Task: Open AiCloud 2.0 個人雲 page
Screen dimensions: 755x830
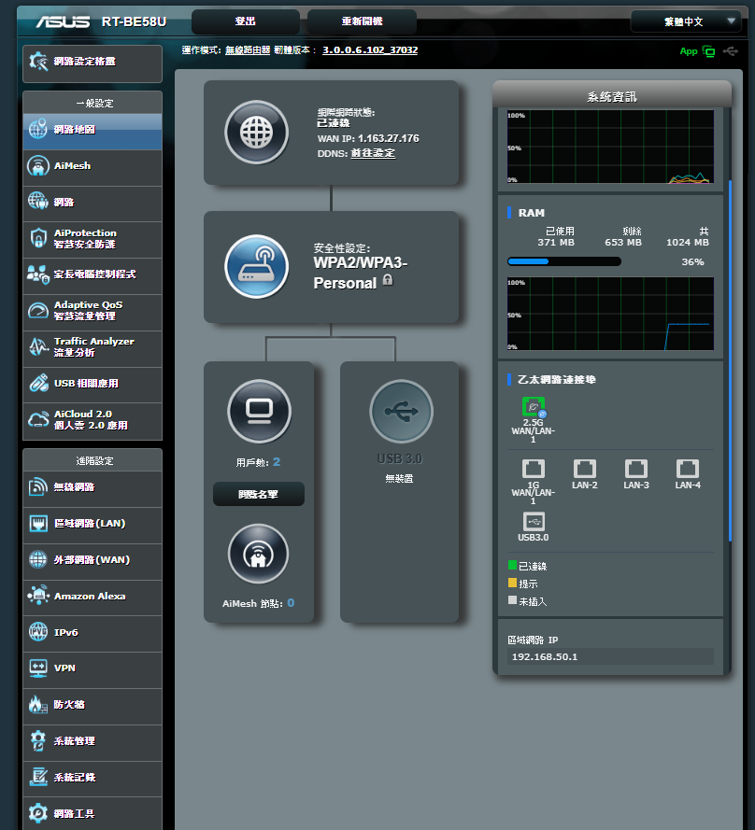Action: point(93,421)
